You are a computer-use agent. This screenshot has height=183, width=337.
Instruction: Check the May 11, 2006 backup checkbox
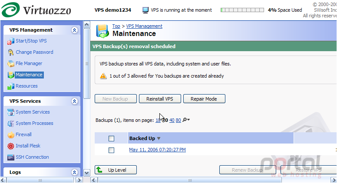111,150
